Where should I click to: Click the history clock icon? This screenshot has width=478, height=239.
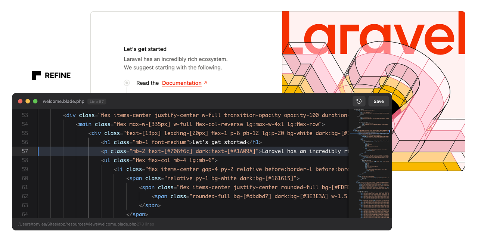[359, 101]
